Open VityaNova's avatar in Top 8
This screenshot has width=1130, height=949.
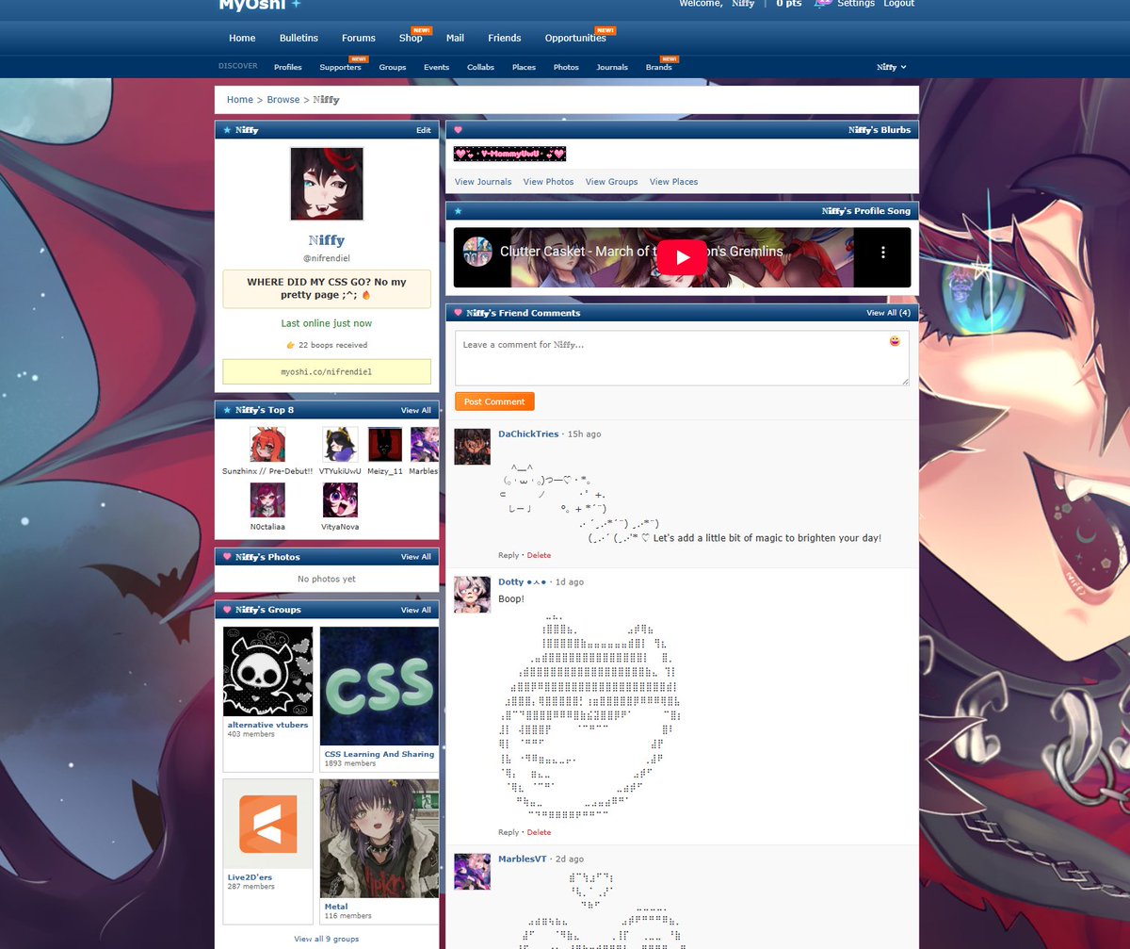pos(340,500)
